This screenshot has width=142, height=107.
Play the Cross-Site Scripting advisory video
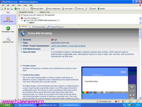click(x=132, y=87)
